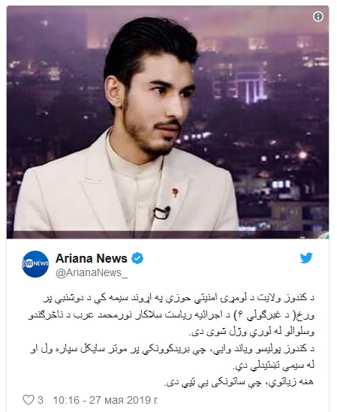The width and height of the screenshot is (337, 412).
Task: Open the embedded photo of the man
Action: click(x=167, y=122)
